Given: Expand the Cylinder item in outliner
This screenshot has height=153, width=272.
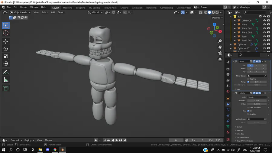Looking at the screenshot, I should click(232, 44).
